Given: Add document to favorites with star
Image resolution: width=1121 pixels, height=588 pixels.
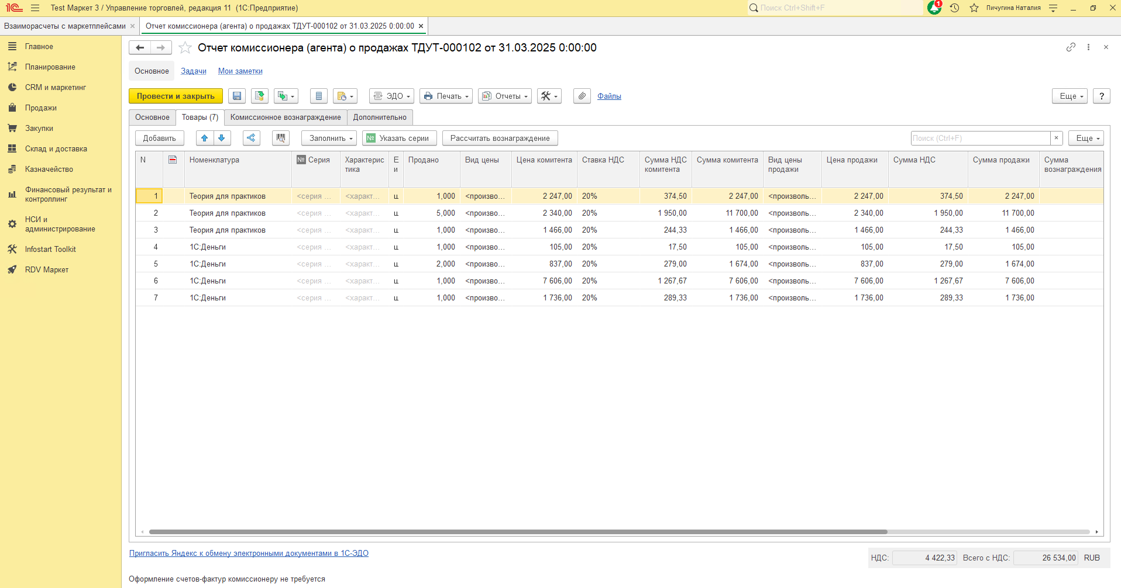Looking at the screenshot, I should (185, 48).
